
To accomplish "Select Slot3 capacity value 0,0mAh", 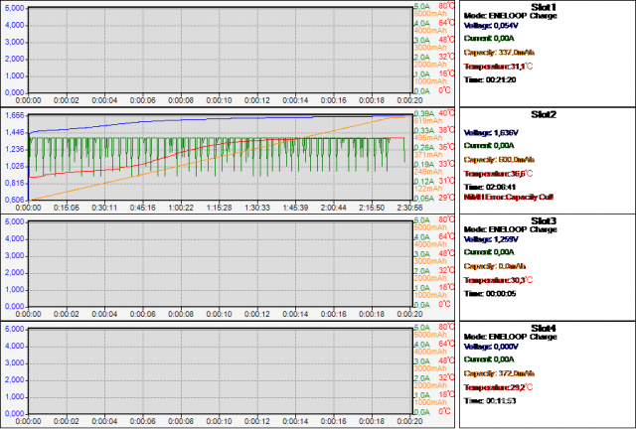I will tap(495, 266).
